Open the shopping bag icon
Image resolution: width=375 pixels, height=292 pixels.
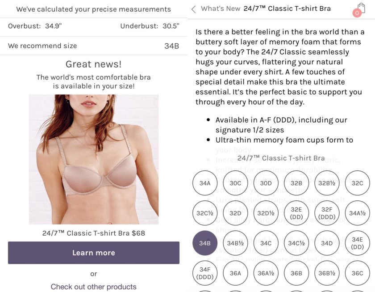click(359, 9)
